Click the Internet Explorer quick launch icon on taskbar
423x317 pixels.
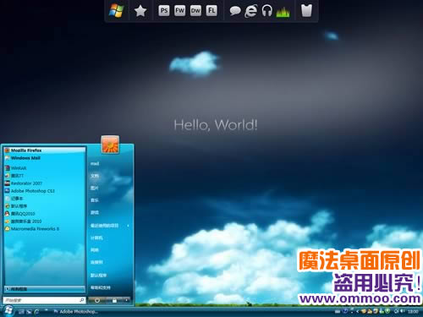pyautogui.click(x=36, y=312)
